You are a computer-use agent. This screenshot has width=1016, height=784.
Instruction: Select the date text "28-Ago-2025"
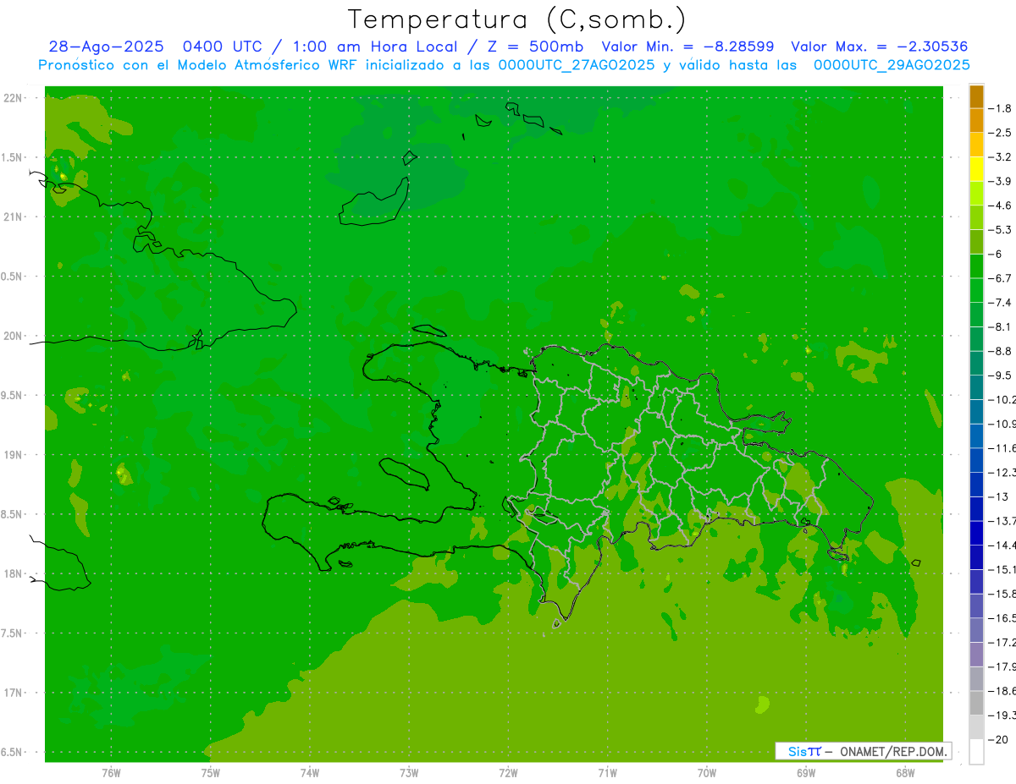click(106, 47)
